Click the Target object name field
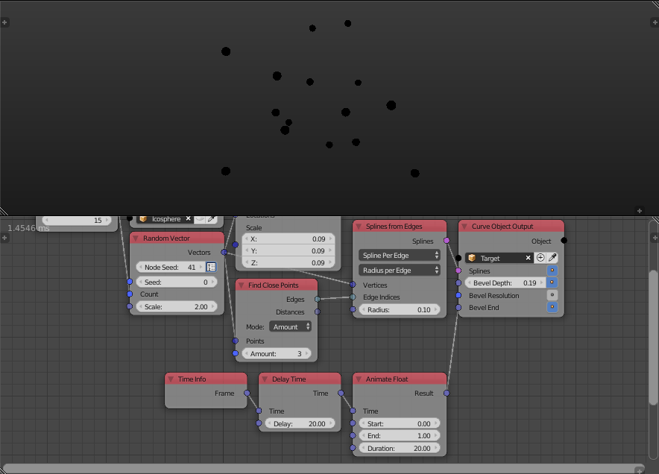The image size is (659, 474). (499, 258)
